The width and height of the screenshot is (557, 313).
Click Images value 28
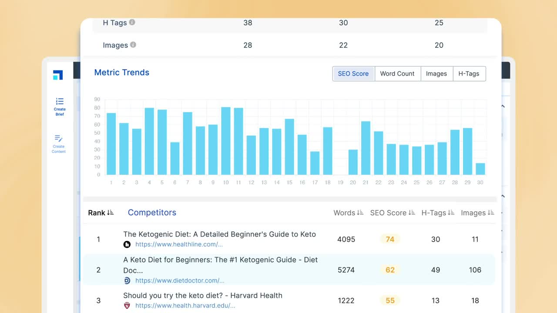pyautogui.click(x=248, y=45)
